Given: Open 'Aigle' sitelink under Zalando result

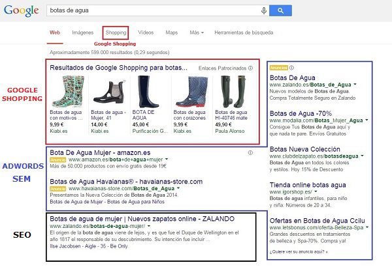Looking at the screenshot, I should (90, 246).
